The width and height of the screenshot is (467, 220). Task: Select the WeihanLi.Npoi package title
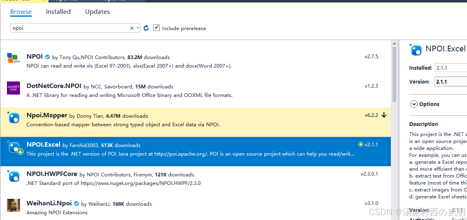click(49, 203)
